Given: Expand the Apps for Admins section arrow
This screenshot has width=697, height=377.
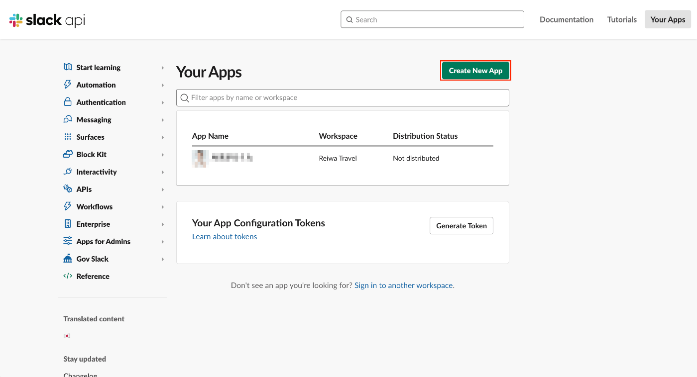Looking at the screenshot, I should pos(163,242).
